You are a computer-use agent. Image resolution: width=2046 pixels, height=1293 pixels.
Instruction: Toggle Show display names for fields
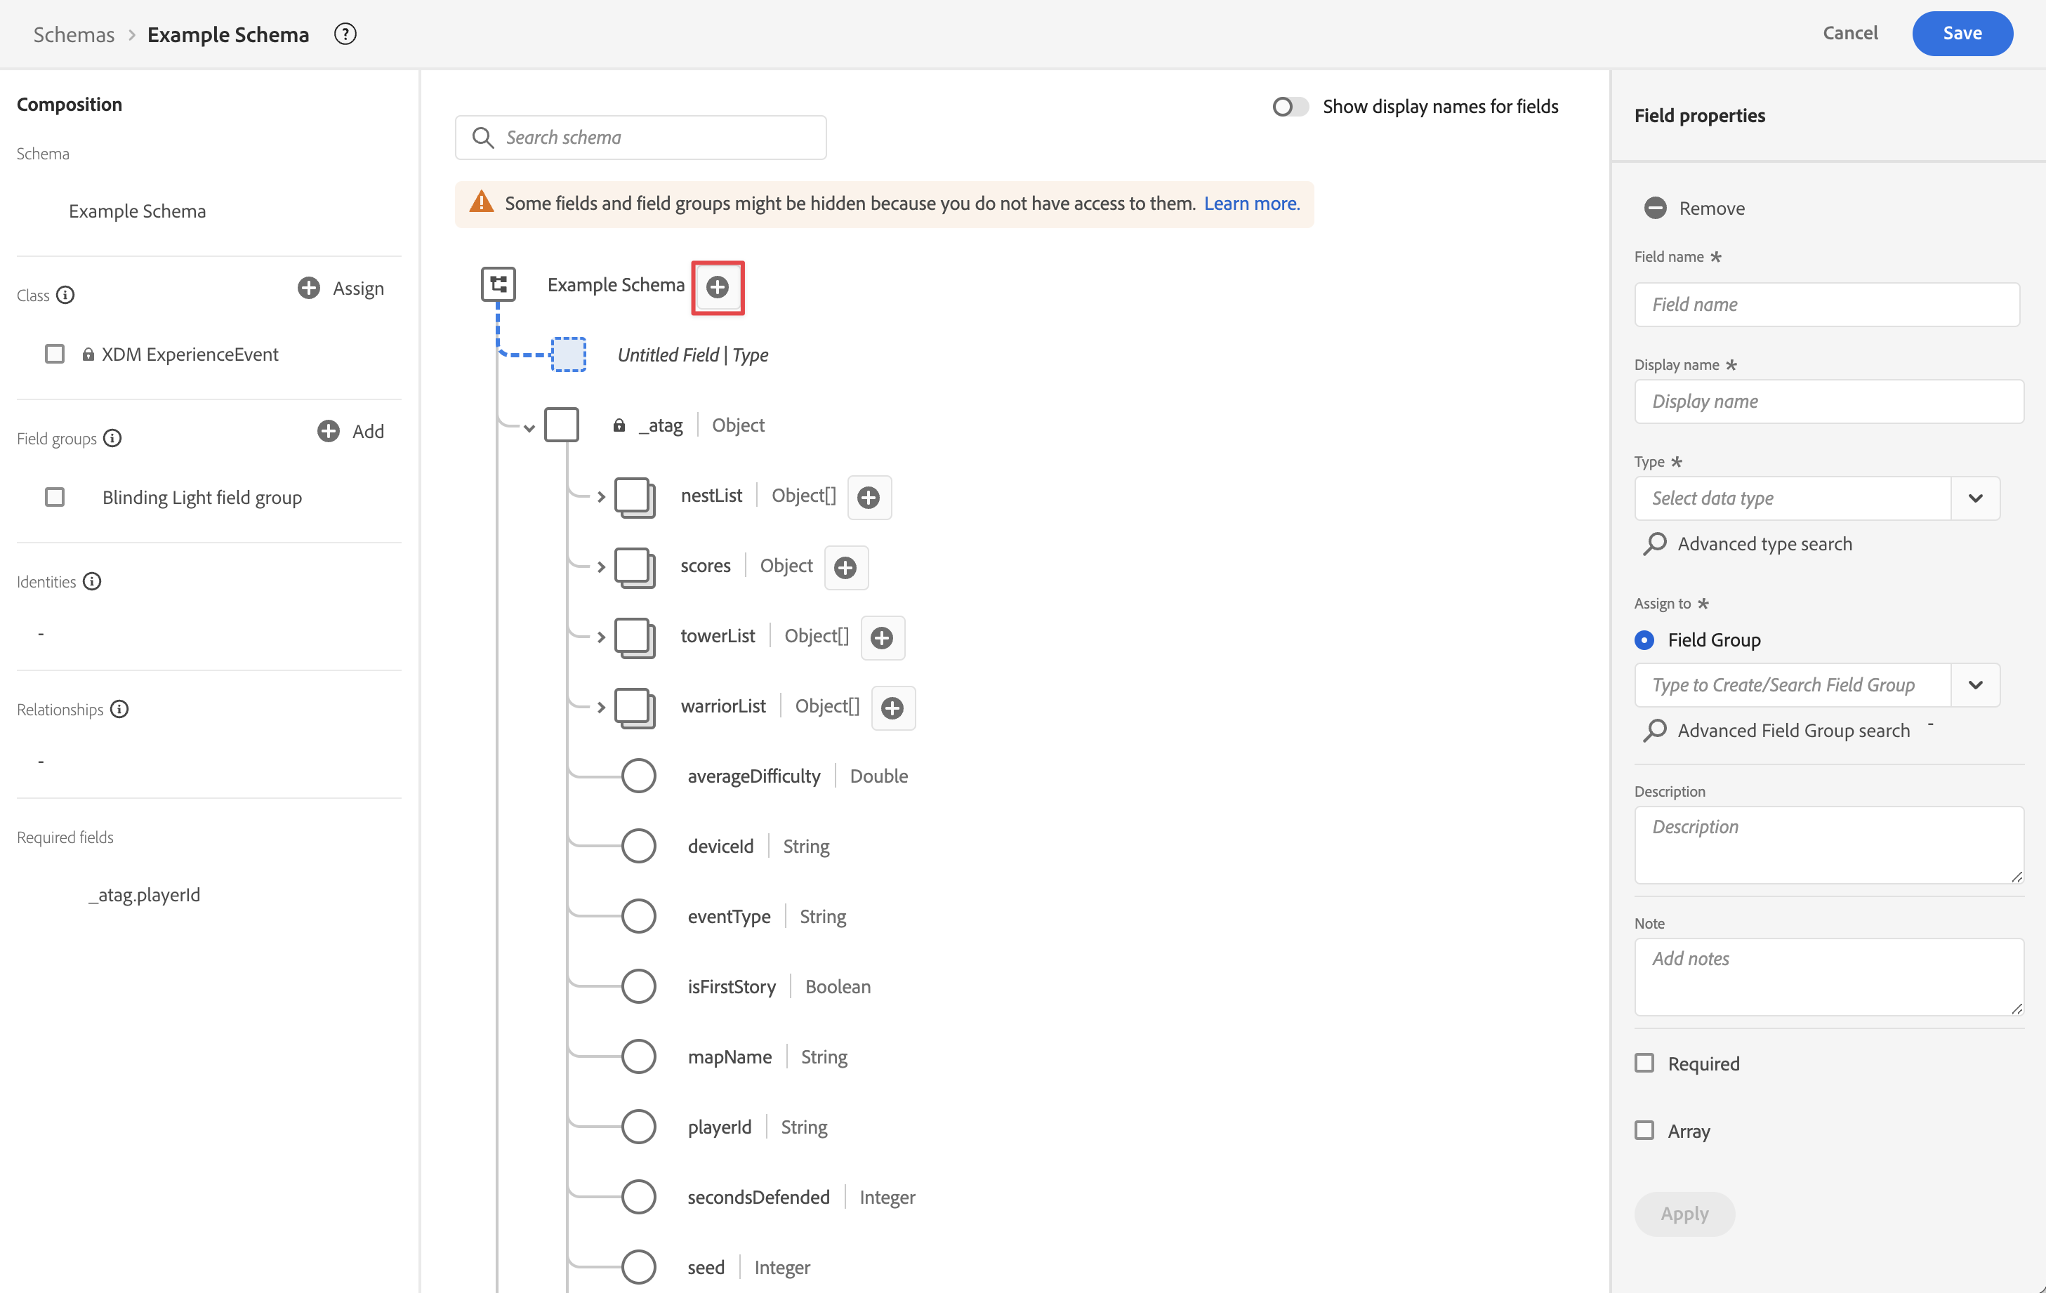pyautogui.click(x=1290, y=106)
